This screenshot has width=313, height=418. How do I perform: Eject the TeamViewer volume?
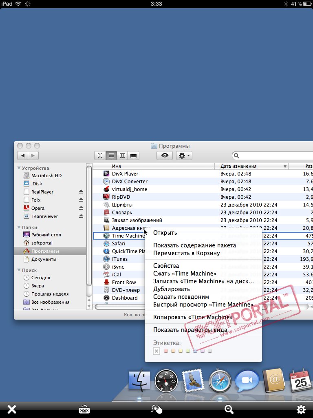coord(81,216)
